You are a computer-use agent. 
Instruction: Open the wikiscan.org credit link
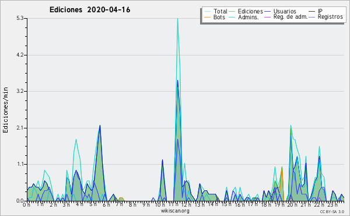point(175,211)
